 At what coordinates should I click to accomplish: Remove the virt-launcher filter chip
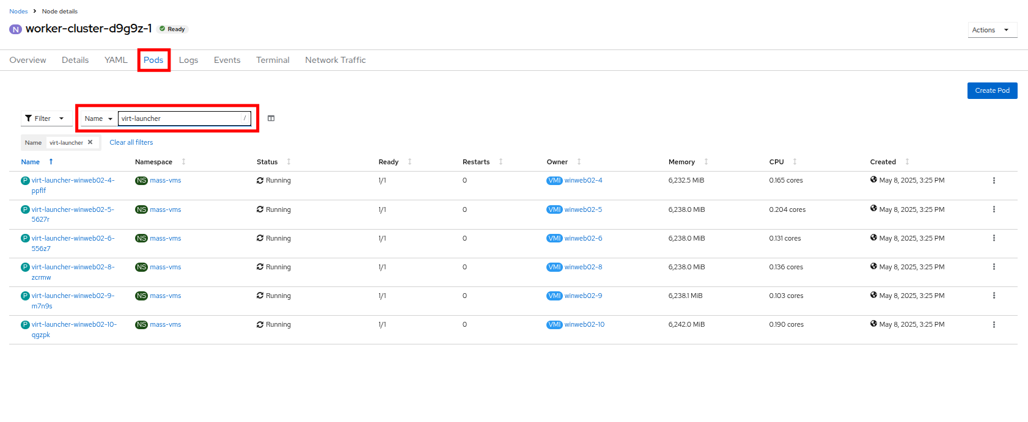[x=90, y=142]
